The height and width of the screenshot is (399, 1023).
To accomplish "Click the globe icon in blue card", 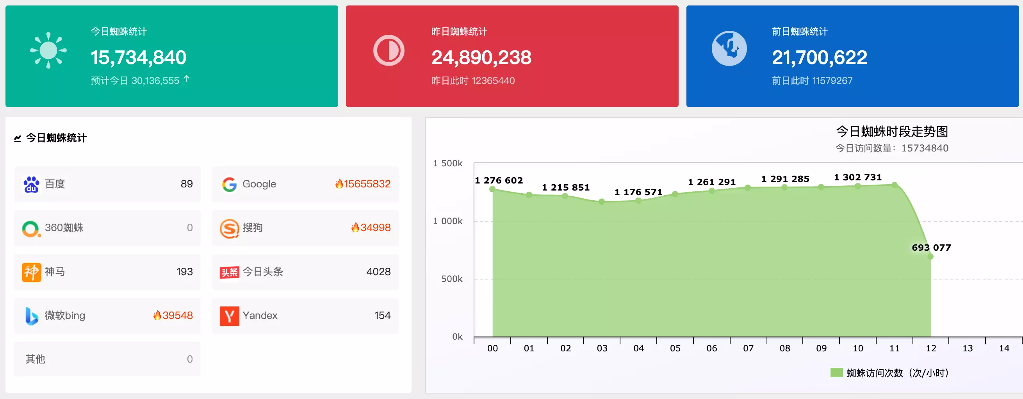I will click(x=729, y=48).
